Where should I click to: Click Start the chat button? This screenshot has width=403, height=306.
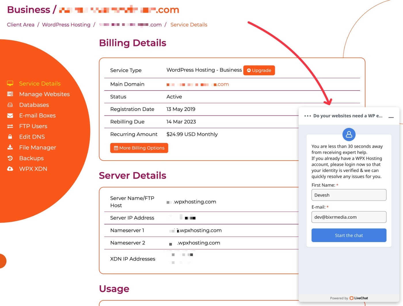click(349, 235)
